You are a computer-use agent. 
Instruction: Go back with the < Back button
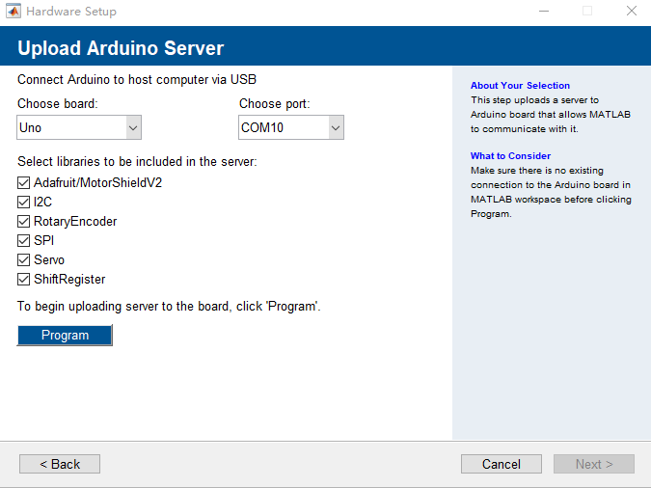[x=60, y=464]
